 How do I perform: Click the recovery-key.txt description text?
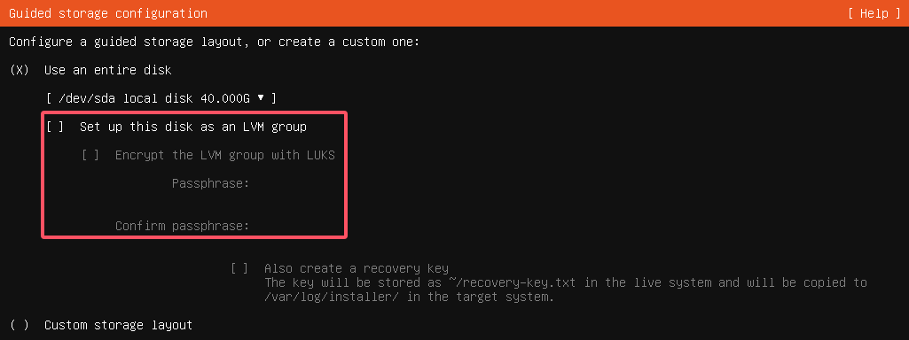[565, 290]
